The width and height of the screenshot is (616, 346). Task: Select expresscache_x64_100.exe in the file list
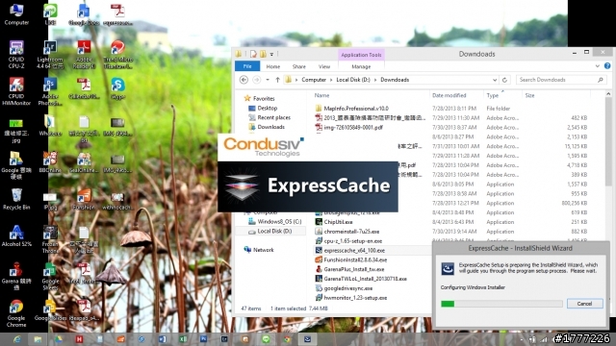point(354,250)
